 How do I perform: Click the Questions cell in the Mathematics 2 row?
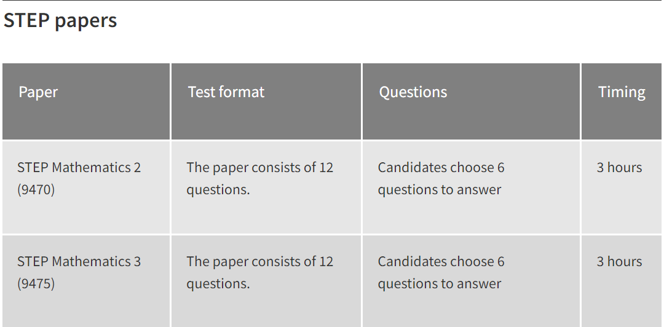click(x=471, y=187)
